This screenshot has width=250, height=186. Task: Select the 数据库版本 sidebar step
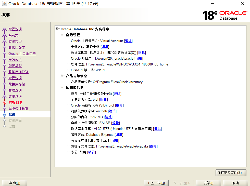[17, 47]
